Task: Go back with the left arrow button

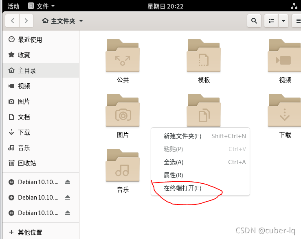Action: point(12,21)
